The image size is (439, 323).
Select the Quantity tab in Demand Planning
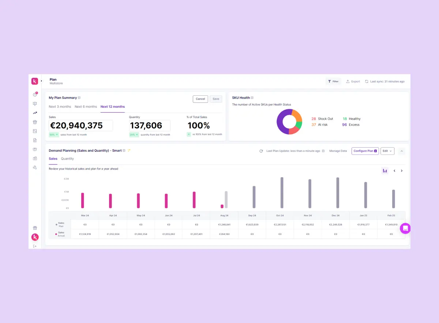click(x=67, y=159)
